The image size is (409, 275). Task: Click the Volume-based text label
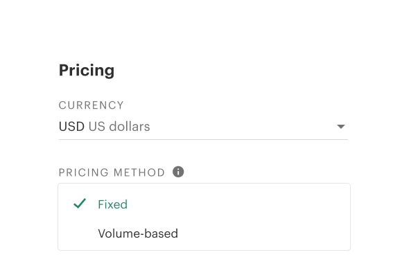(x=138, y=233)
